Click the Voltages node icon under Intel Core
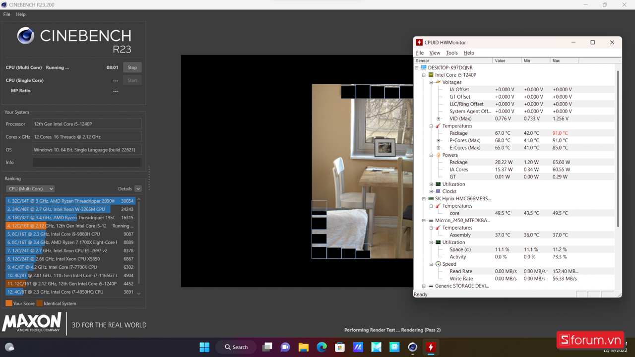This screenshot has width=635, height=357. [x=438, y=82]
